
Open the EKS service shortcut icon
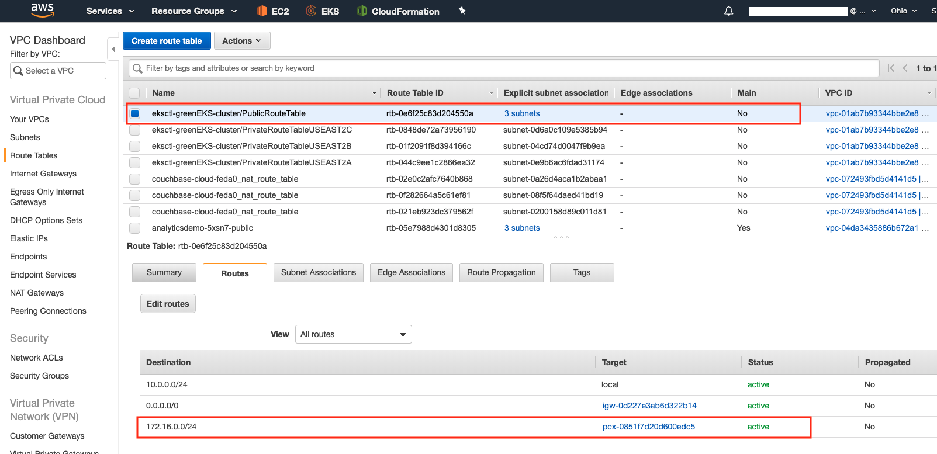pyautogui.click(x=312, y=11)
